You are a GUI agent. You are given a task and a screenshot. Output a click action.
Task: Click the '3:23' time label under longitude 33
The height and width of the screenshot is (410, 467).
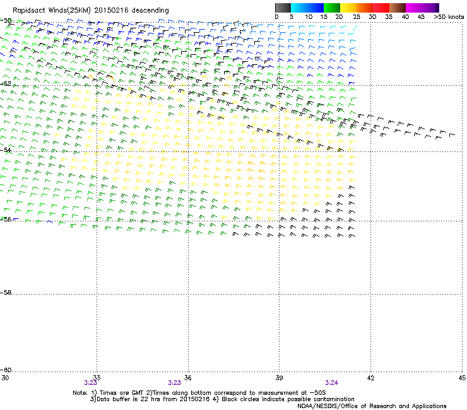click(90, 383)
